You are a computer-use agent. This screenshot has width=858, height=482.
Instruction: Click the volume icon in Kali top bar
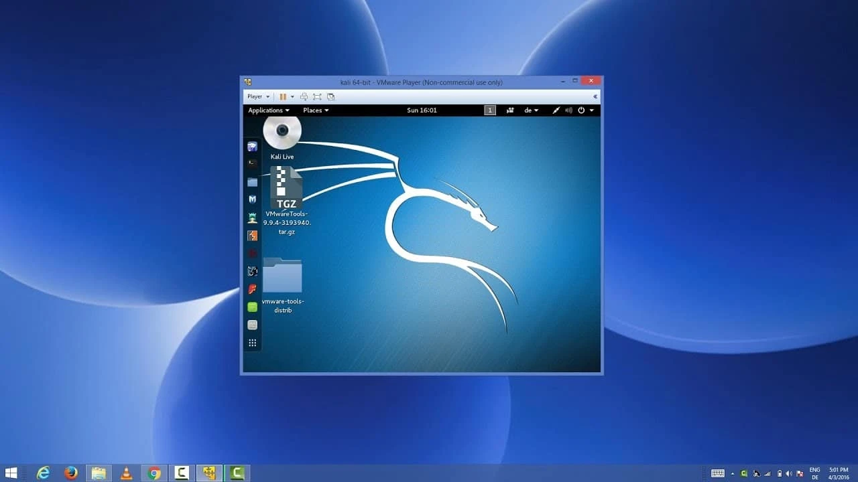pos(569,110)
